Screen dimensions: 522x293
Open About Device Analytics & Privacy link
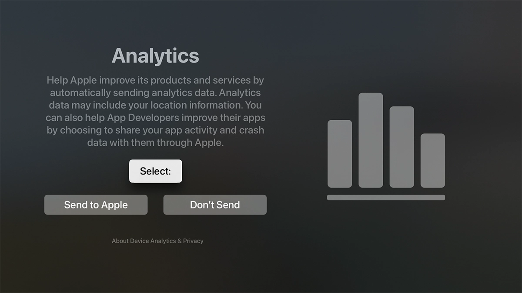[157, 241]
